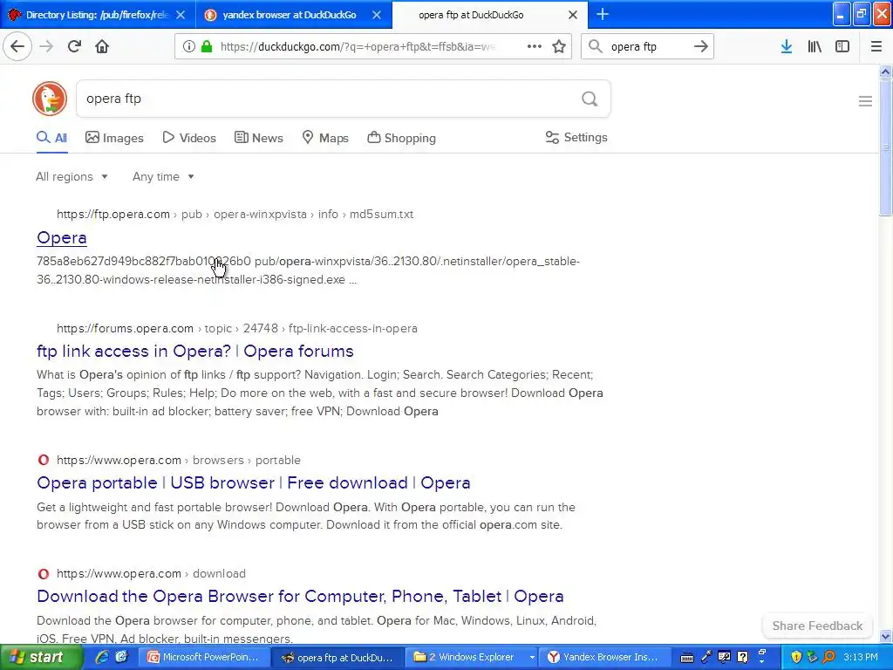This screenshot has height=670, width=893.
Task: Open 'ftp link access in Opera?' forum result
Action: [194, 351]
